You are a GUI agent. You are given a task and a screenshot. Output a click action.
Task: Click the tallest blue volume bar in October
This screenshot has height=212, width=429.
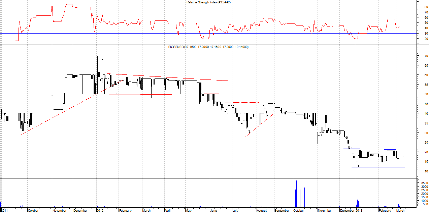point(296,195)
